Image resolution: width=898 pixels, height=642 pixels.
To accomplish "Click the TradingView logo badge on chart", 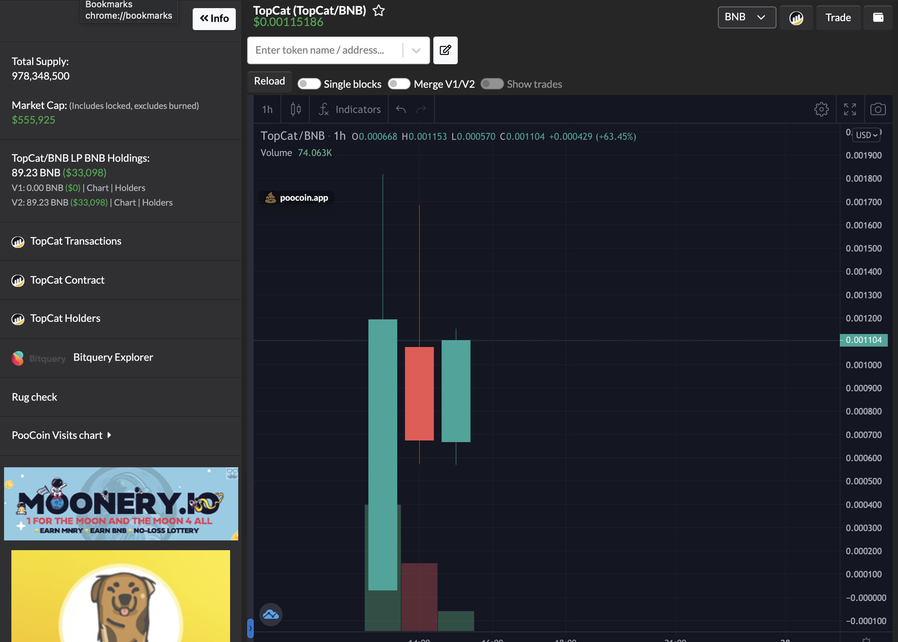I will pyautogui.click(x=271, y=614).
